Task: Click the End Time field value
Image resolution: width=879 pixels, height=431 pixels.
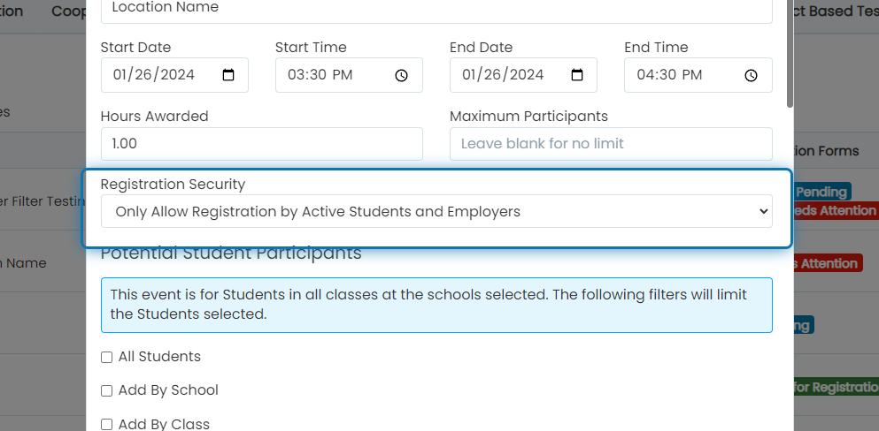Action: 669,75
